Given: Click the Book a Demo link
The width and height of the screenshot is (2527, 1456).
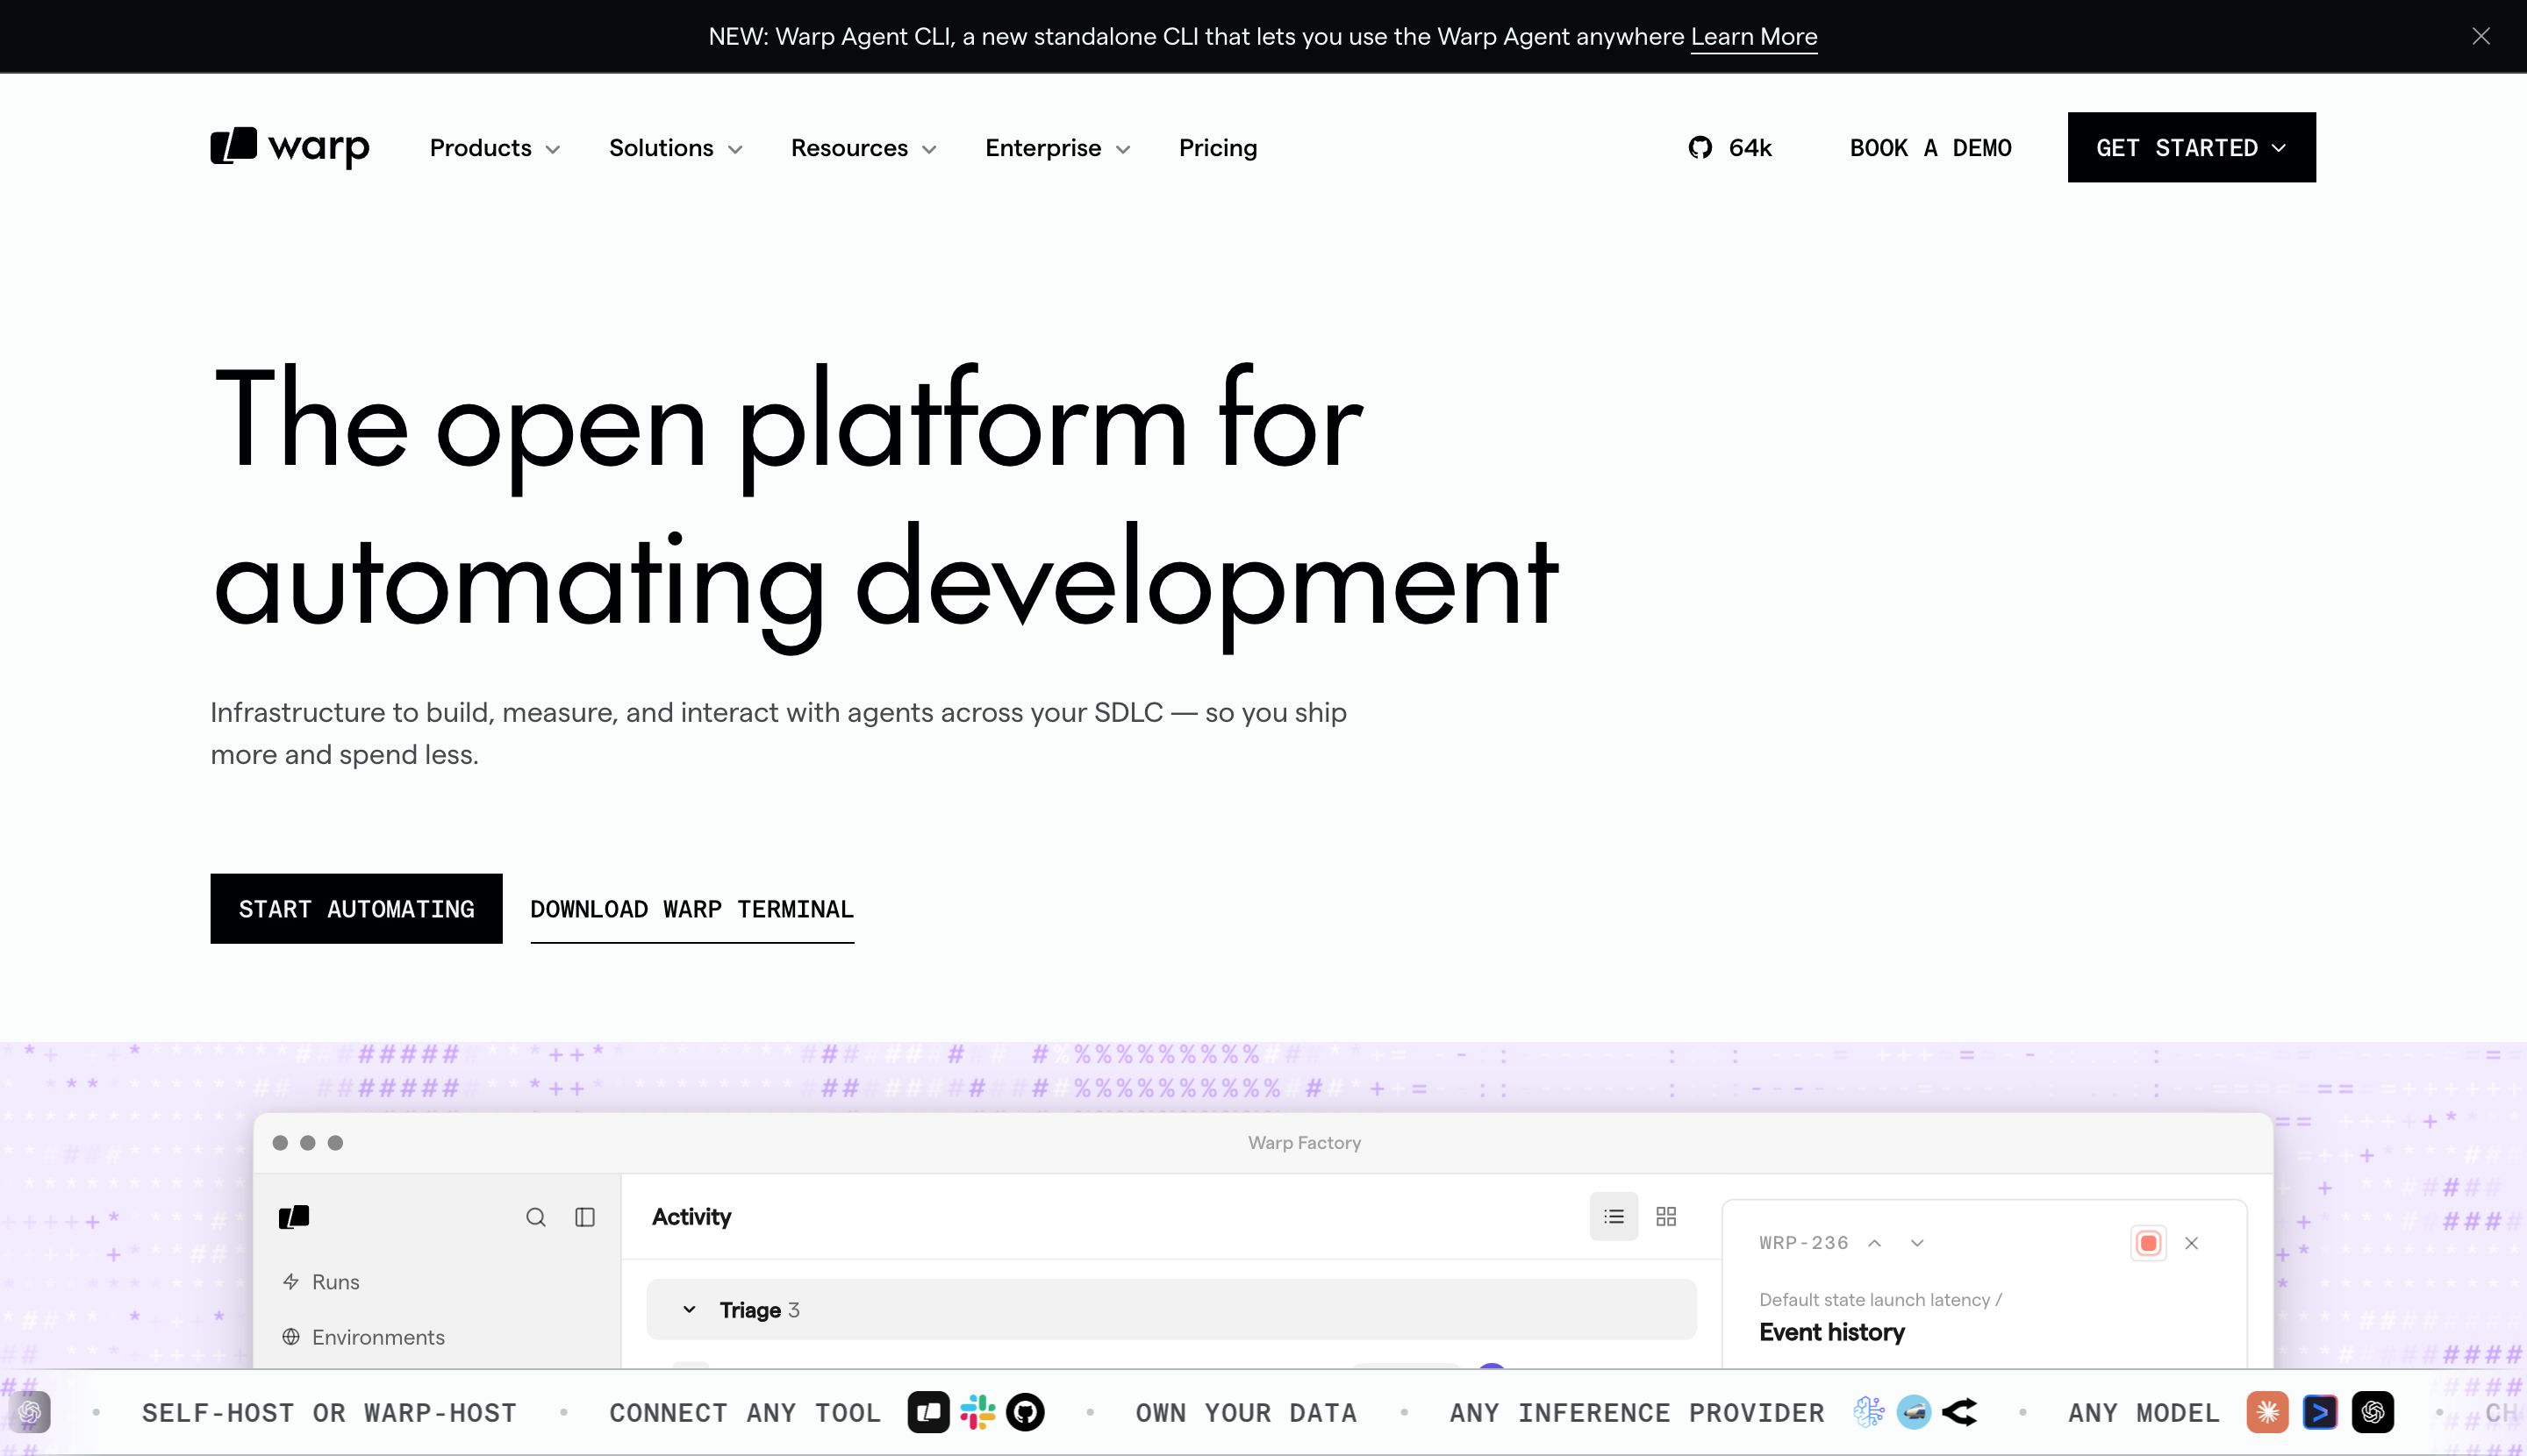Looking at the screenshot, I should click(1930, 148).
